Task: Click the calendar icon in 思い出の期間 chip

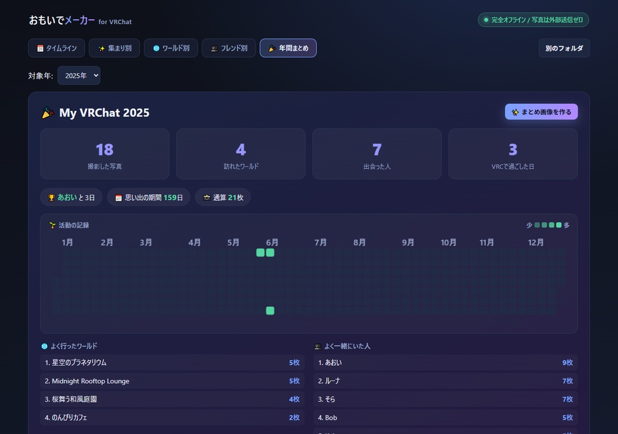Action: click(x=118, y=198)
